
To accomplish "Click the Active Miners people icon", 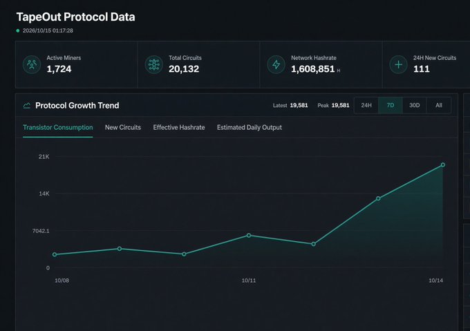I will coord(32,64).
